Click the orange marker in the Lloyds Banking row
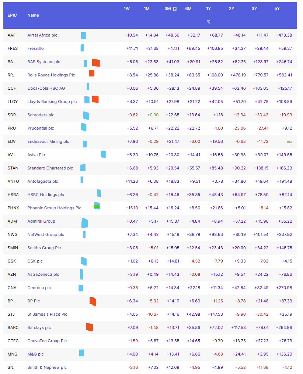303x374 pixels. [x=95, y=99]
